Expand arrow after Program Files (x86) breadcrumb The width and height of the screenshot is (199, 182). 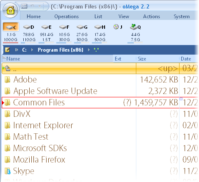click(x=89, y=50)
